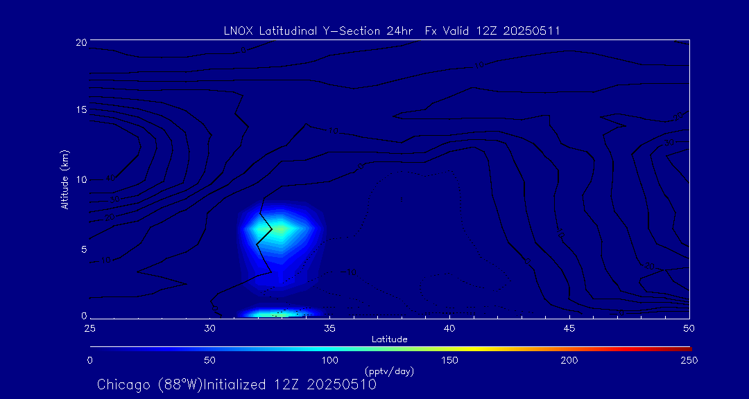The image size is (749, 399).
Task: Click the plot title "LNOX Latitudinal Y-Section 24hr"
Action: 318,31
